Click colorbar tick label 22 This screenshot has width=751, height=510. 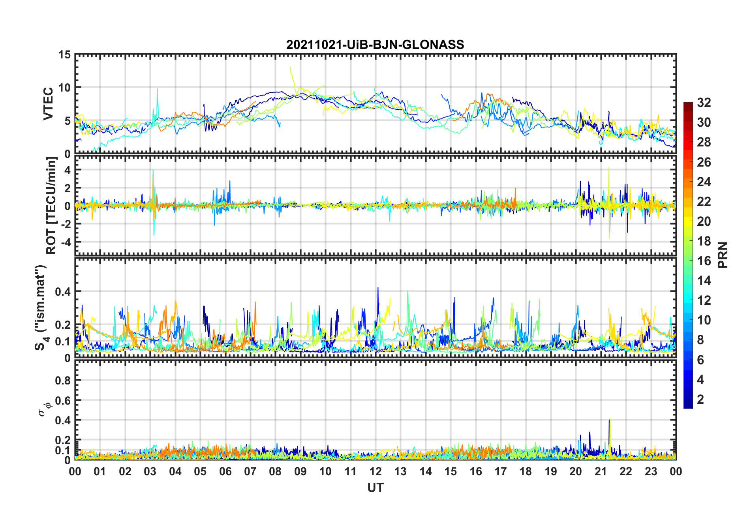pyautogui.click(x=704, y=201)
